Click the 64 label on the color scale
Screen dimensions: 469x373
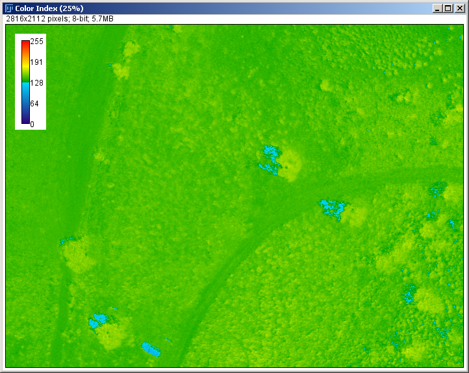[34, 104]
